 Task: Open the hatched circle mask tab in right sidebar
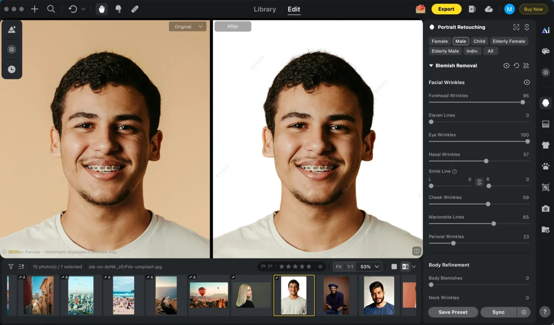point(546,72)
